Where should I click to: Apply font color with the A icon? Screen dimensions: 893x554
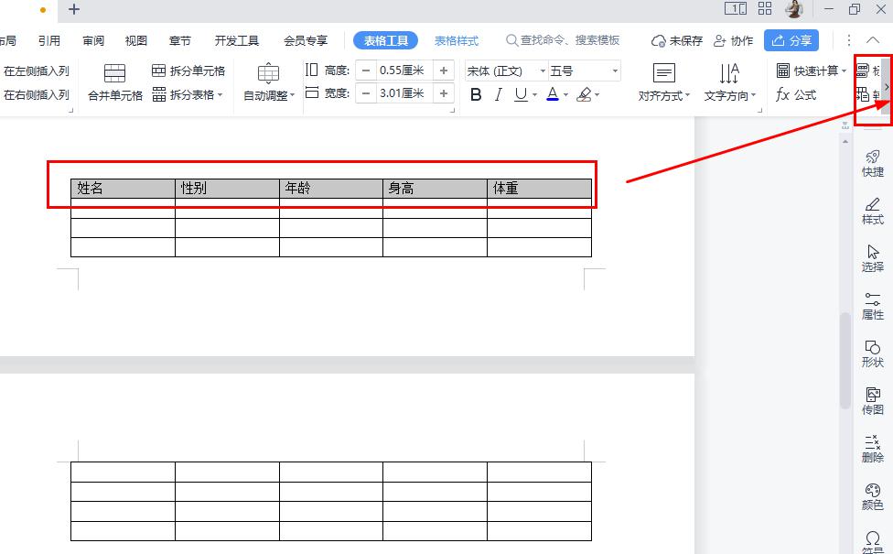tap(553, 94)
